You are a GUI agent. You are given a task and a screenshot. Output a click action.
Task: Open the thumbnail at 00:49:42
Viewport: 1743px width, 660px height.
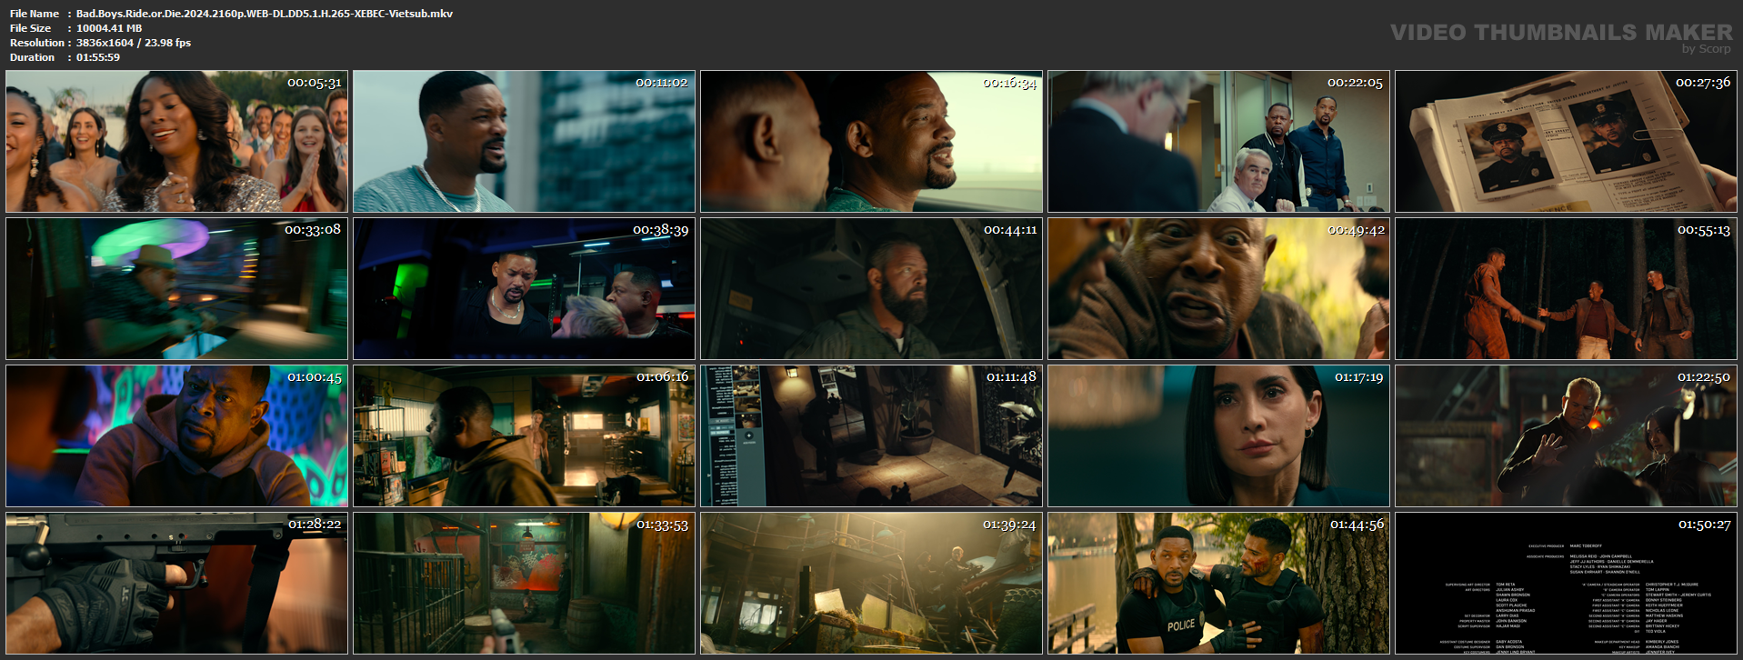[x=1218, y=288]
